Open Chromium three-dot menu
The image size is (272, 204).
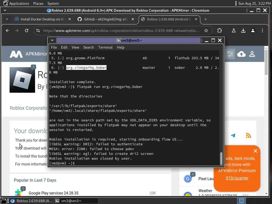[262, 31]
